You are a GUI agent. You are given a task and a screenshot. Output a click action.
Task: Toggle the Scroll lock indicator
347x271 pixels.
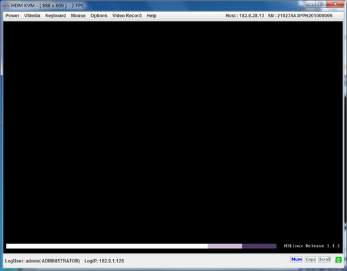(325, 259)
